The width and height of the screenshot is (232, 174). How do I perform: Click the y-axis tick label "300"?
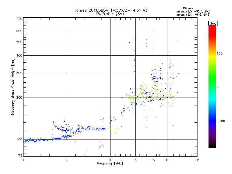click(19, 73)
